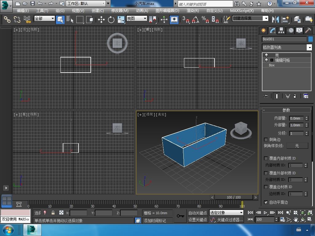Enable the 覆盖边材质 ID checkbox

point(266,187)
